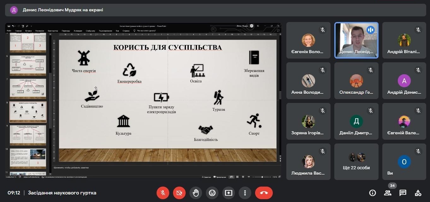Viewport: 430px width, 202px height.
Task: Open the emoji reactions button
Action: 212,193
